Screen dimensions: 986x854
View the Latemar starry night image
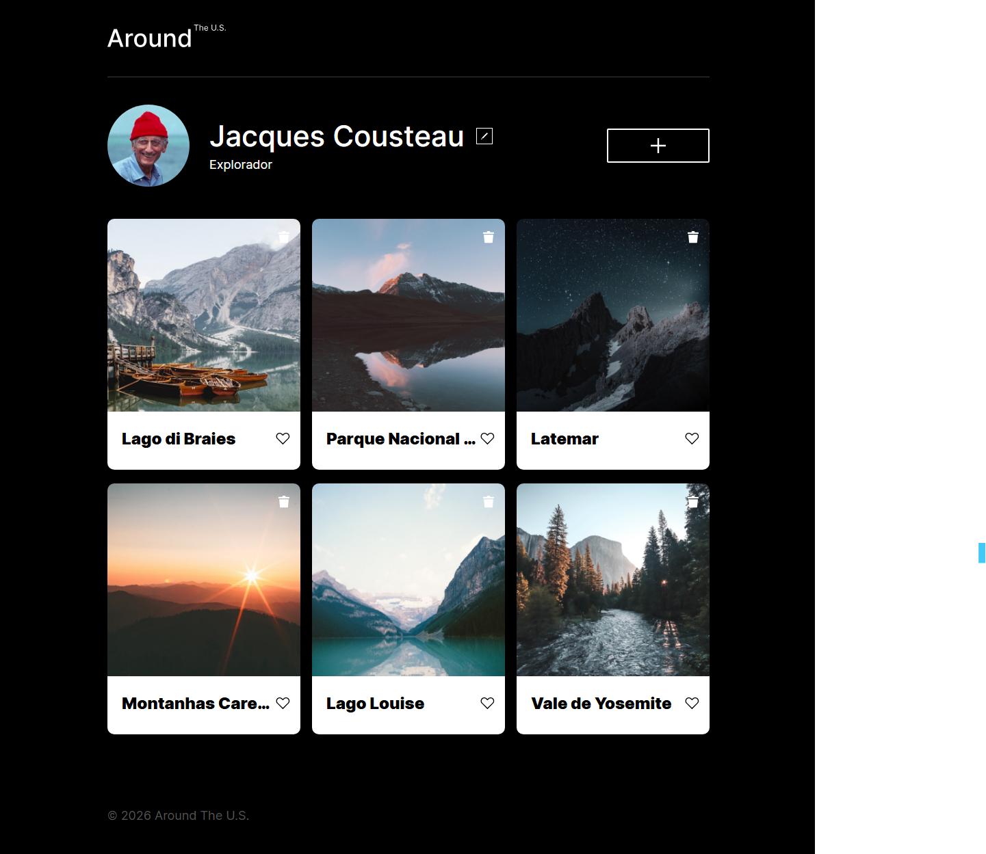tap(613, 321)
